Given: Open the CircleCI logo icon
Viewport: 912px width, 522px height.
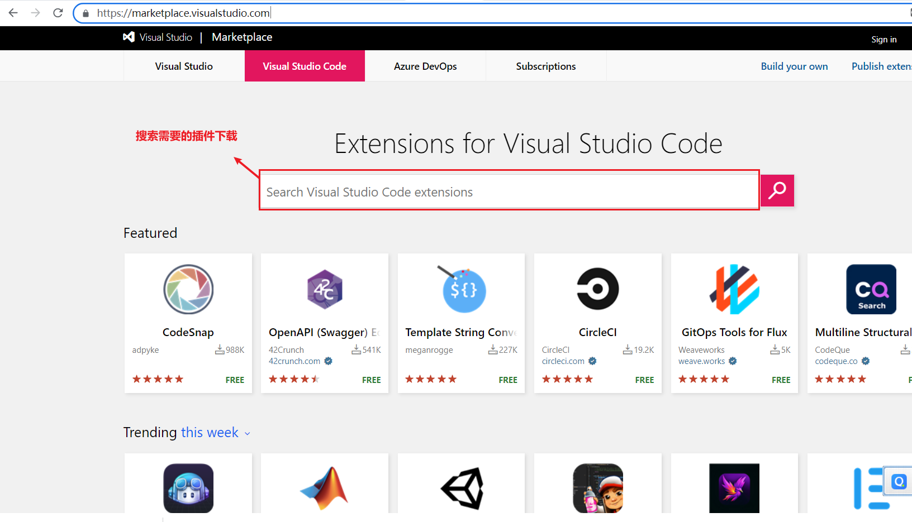Looking at the screenshot, I should 598,289.
